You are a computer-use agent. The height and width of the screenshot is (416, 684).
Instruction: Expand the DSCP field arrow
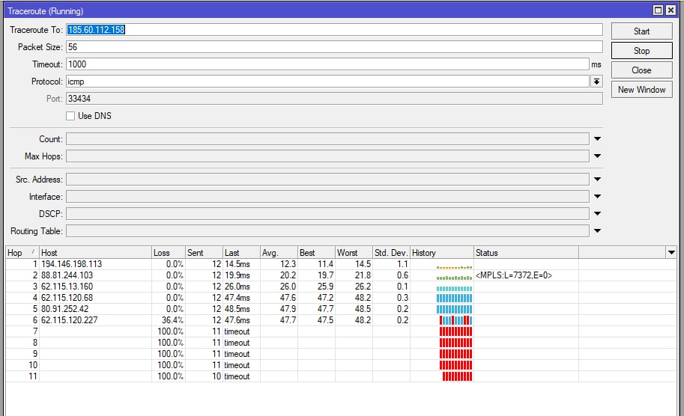597,213
